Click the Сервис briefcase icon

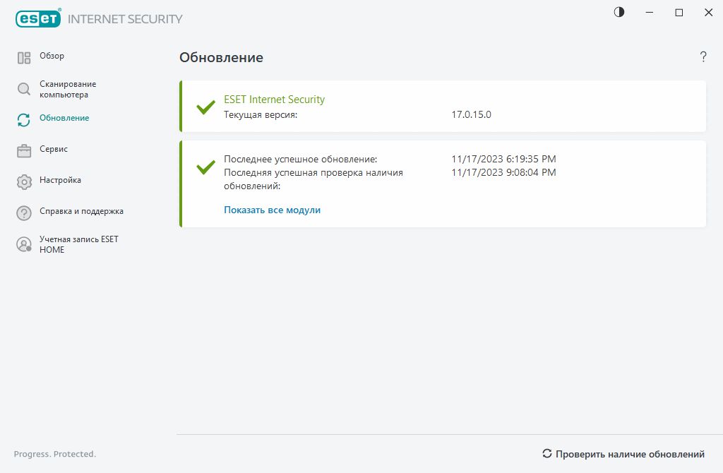pyautogui.click(x=24, y=150)
